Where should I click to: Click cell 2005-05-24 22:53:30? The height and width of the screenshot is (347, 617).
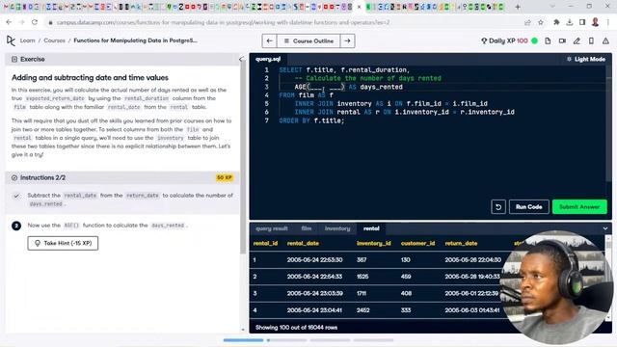315,260
